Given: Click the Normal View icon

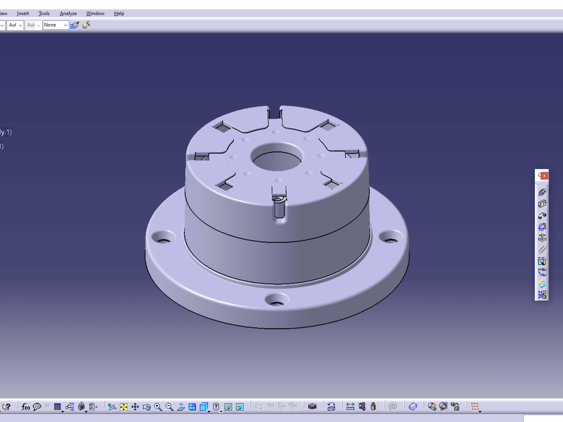Looking at the screenshot, I should 181,407.
